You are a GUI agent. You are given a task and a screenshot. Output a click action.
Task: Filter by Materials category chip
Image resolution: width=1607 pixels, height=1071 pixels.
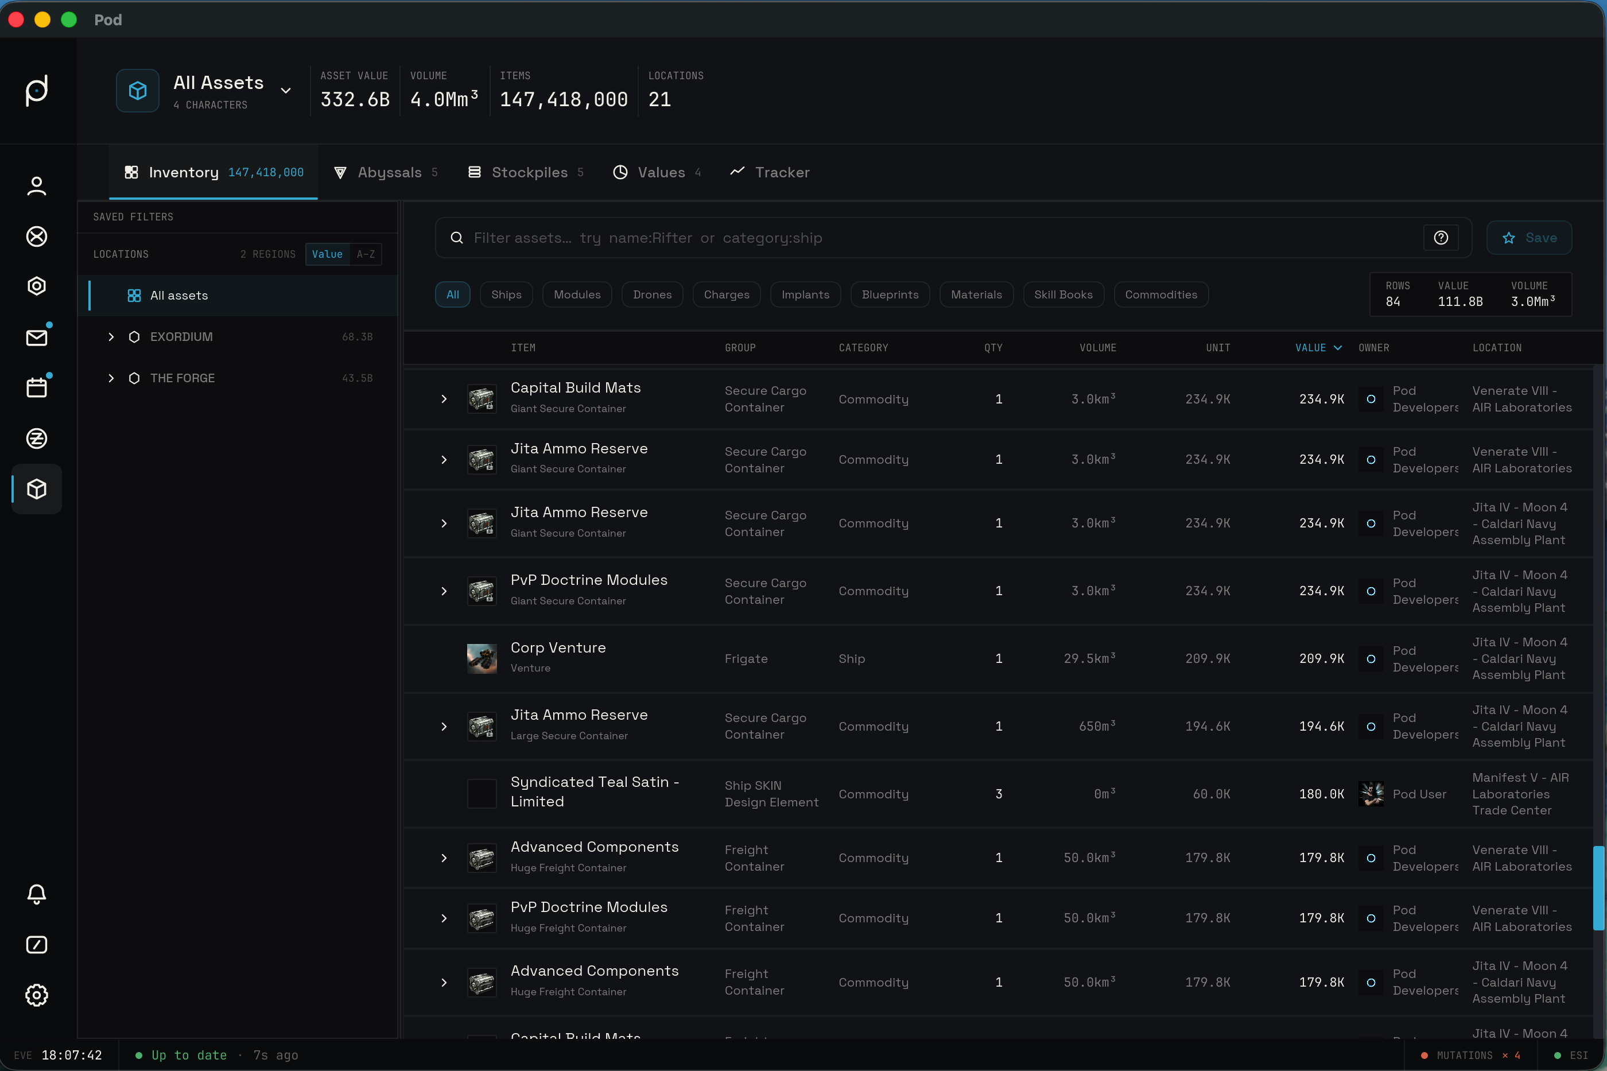pos(976,294)
